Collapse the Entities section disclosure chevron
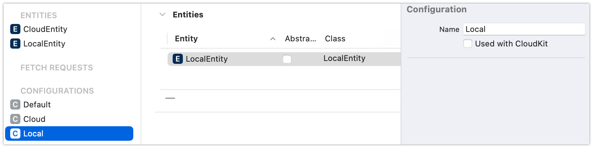The image size is (593, 148). click(162, 15)
